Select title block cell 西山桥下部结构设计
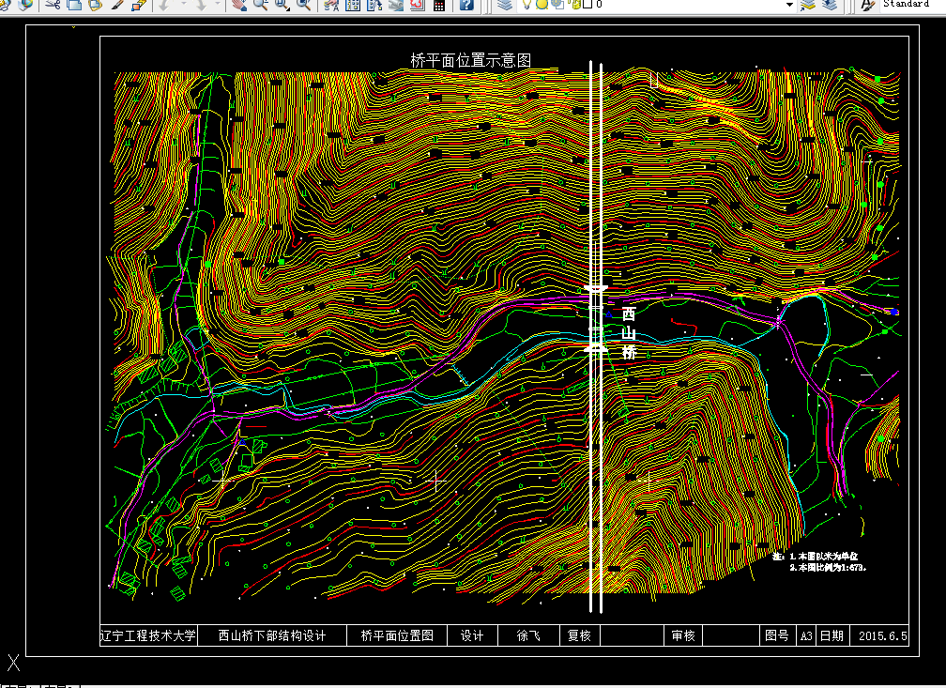 tap(272, 635)
